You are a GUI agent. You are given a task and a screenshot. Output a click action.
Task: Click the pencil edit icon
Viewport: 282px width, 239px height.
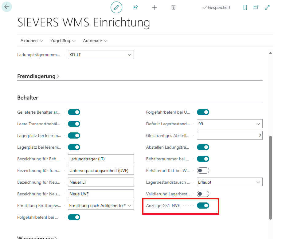(x=116, y=7)
